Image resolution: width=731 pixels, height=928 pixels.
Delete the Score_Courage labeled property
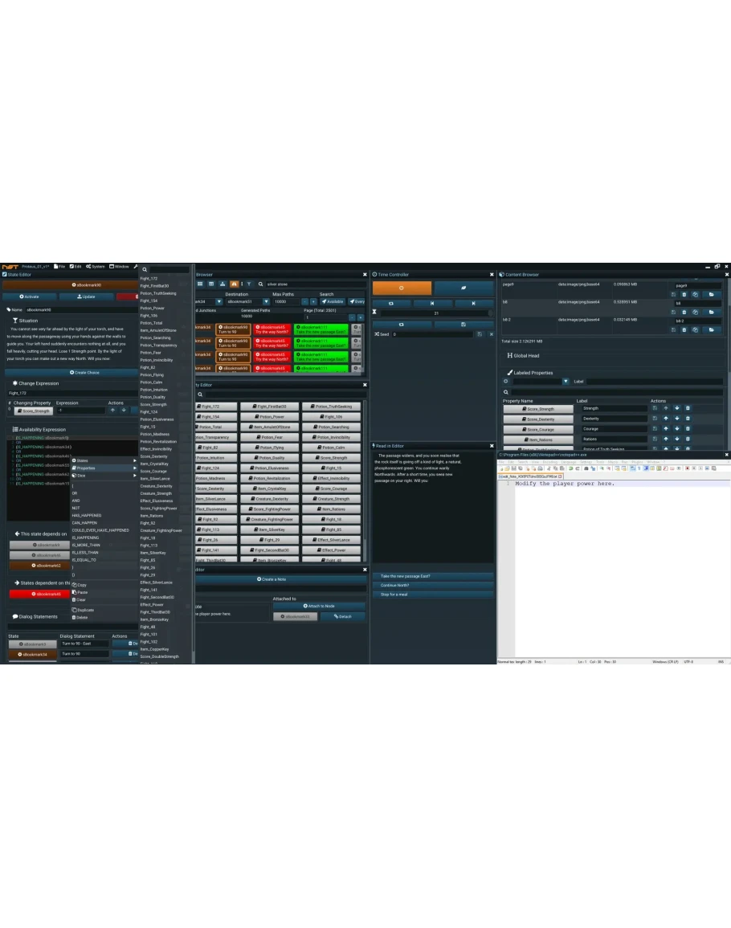tap(688, 429)
